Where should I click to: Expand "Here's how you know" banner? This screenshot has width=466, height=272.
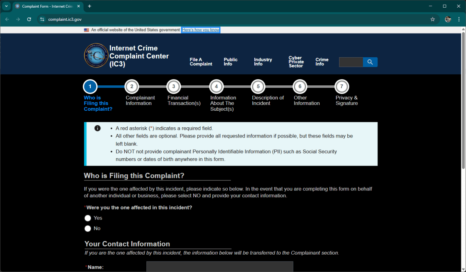pos(201,30)
